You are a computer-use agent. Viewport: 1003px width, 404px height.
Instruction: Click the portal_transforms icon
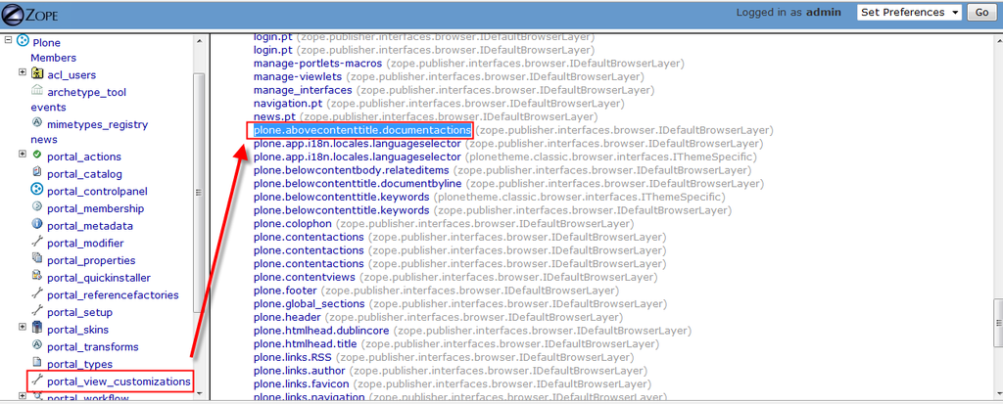pos(37,345)
